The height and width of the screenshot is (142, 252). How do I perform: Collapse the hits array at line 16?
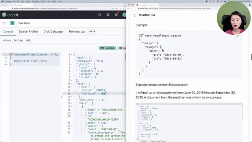click(72, 103)
